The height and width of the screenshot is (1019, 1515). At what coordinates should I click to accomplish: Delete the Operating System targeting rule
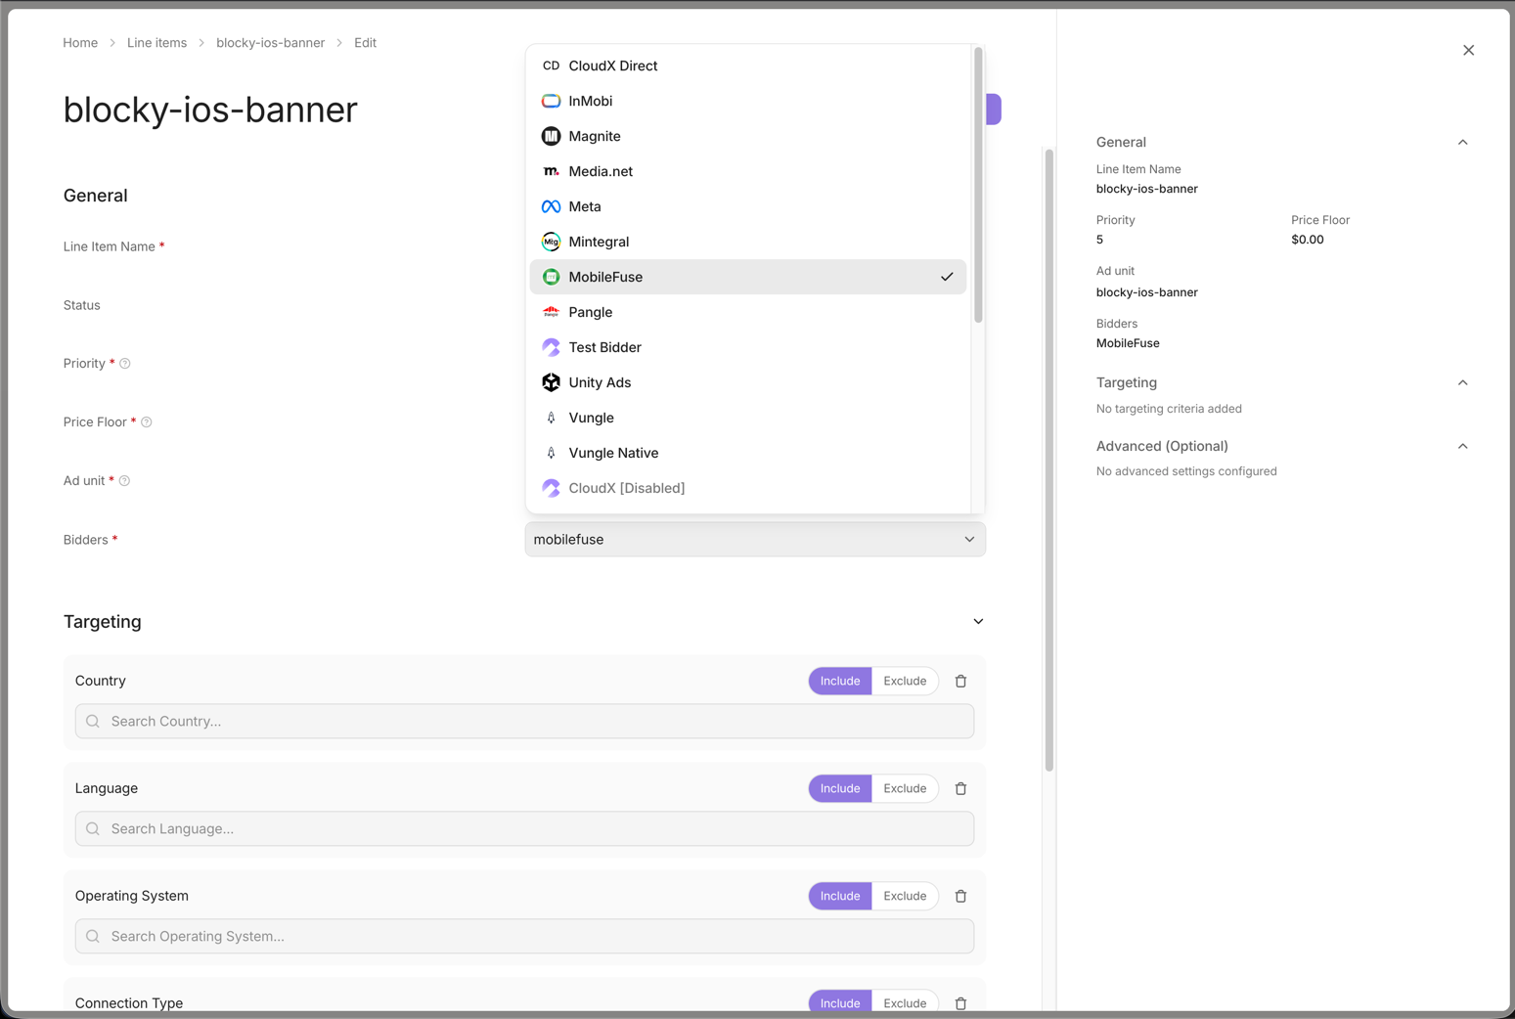tap(960, 896)
